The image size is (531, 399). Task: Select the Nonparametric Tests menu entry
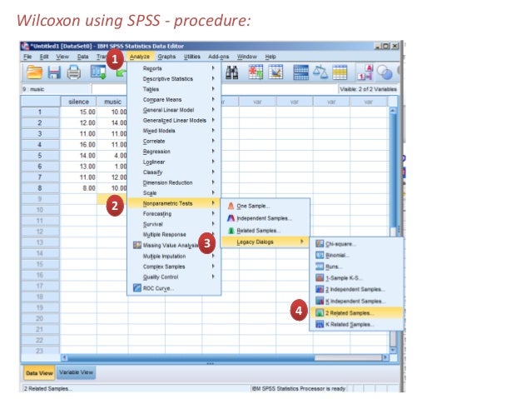click(174, 203)
